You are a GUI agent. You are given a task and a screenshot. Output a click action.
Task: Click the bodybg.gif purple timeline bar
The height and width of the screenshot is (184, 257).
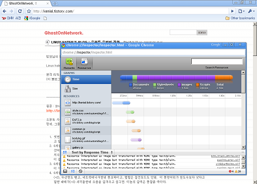click(136, 140)
